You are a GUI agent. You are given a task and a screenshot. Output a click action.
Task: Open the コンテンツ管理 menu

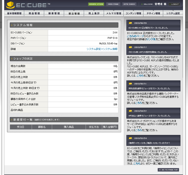tap(134, 13)
